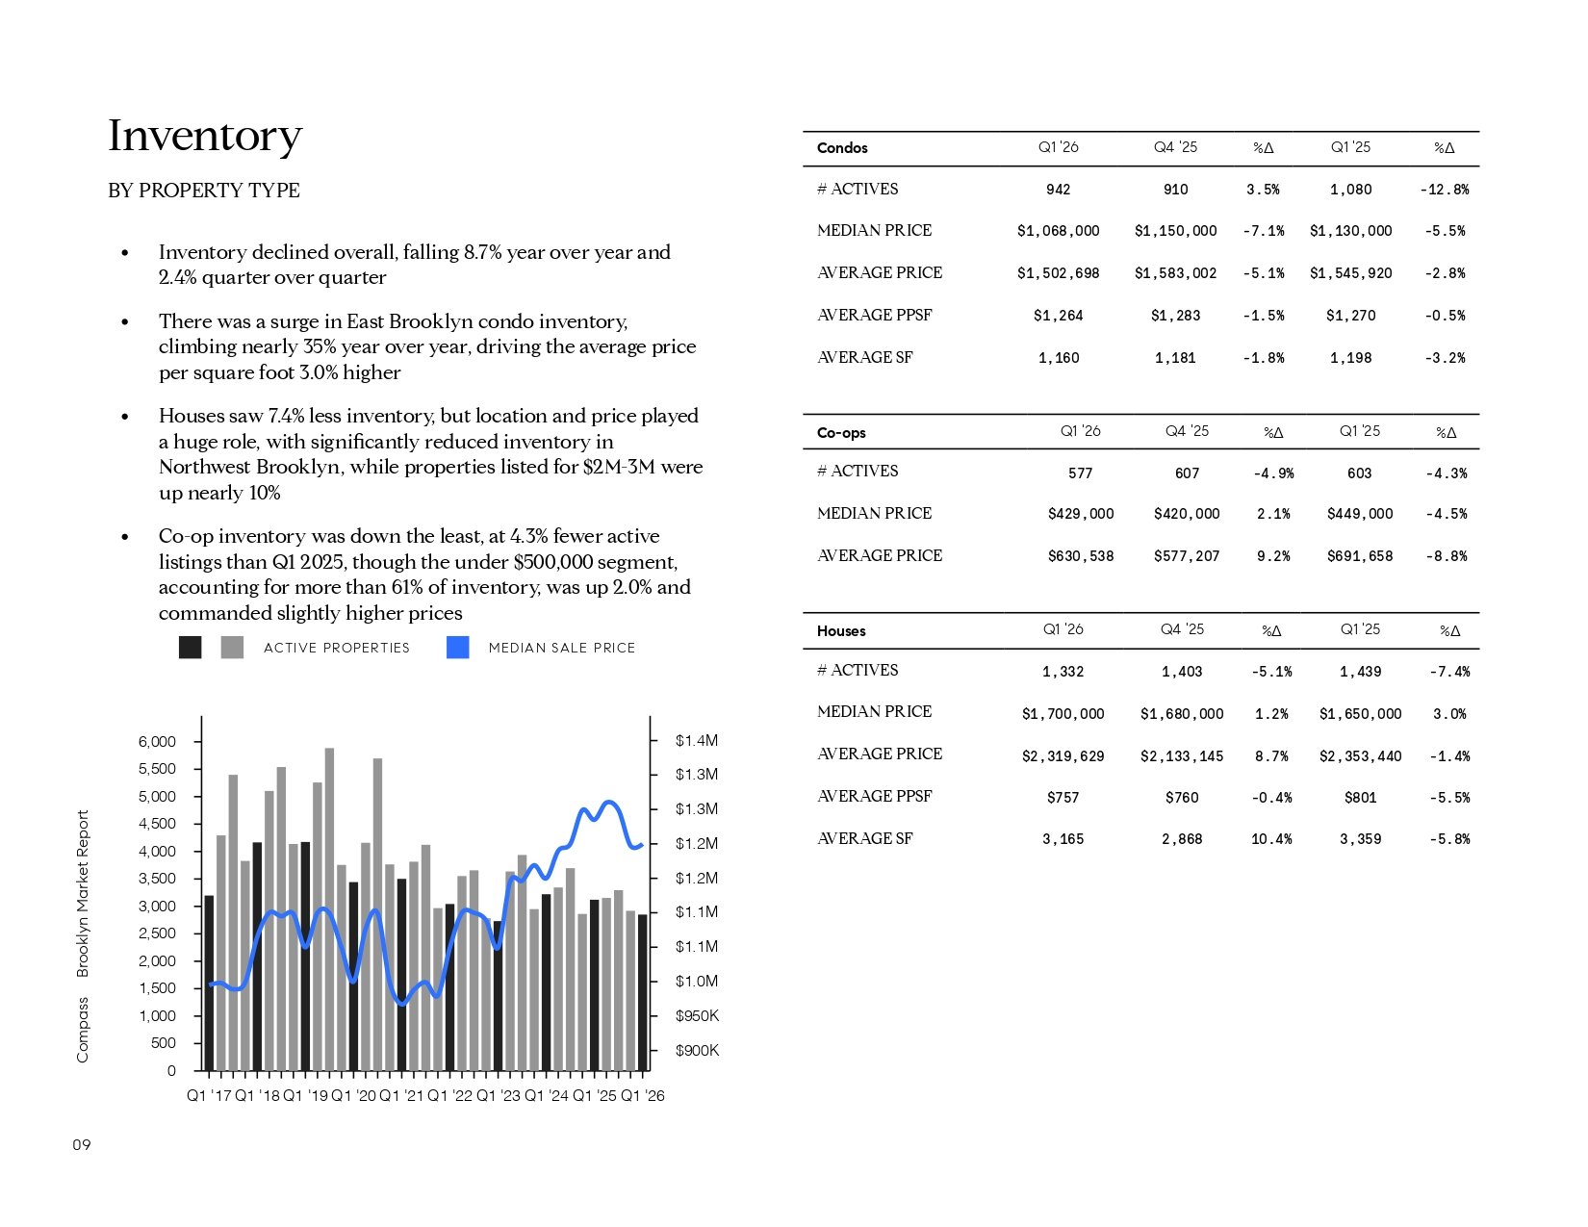Screen dimensions: 1588x1227
Task: Click the Co-ops Q1 '26 actives value 577
Action: (x=1080, y=473)
